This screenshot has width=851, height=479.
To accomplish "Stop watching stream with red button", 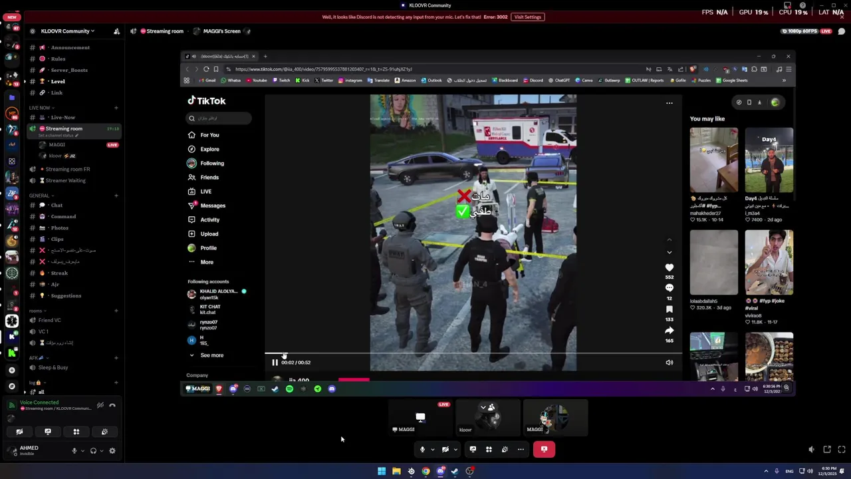I will (x=544, y=449).
